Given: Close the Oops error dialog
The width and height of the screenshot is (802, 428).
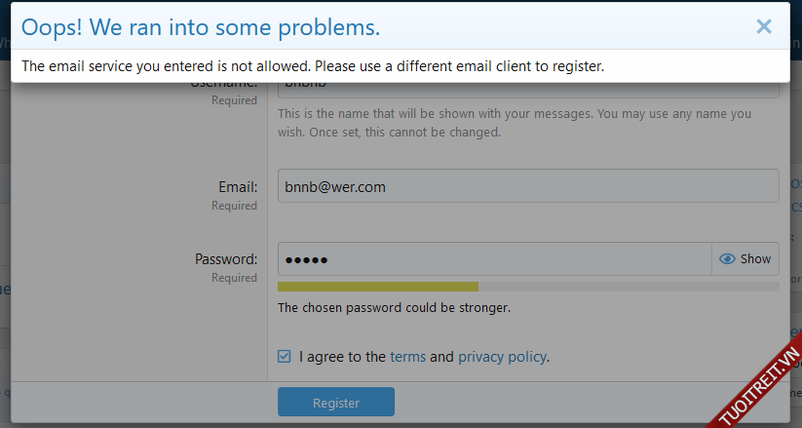Looking at the screenshot, I should coord(764,26).
